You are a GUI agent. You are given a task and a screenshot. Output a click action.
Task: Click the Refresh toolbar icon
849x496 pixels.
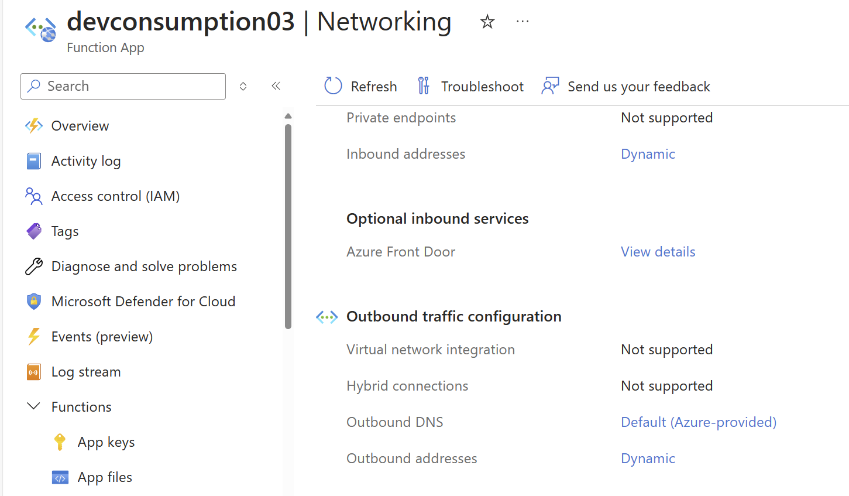(333, 86)
